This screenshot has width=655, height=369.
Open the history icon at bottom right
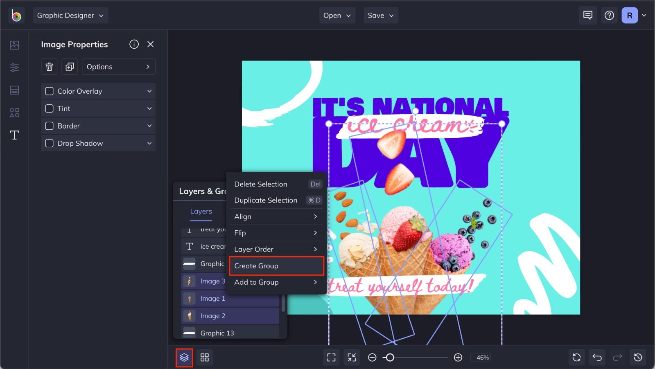click(x=638, y=357)
